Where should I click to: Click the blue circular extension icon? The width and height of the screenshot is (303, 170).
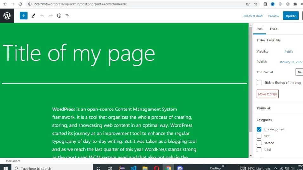click(273, 4)
